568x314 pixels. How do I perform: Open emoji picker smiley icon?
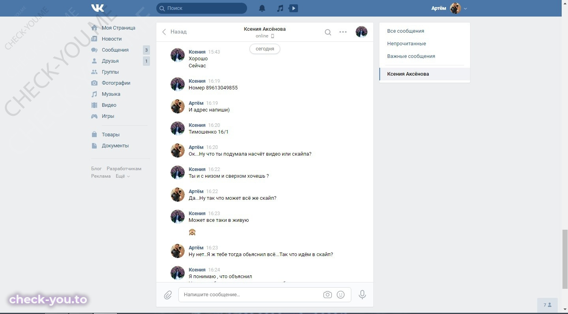click(x=341, y=295)
